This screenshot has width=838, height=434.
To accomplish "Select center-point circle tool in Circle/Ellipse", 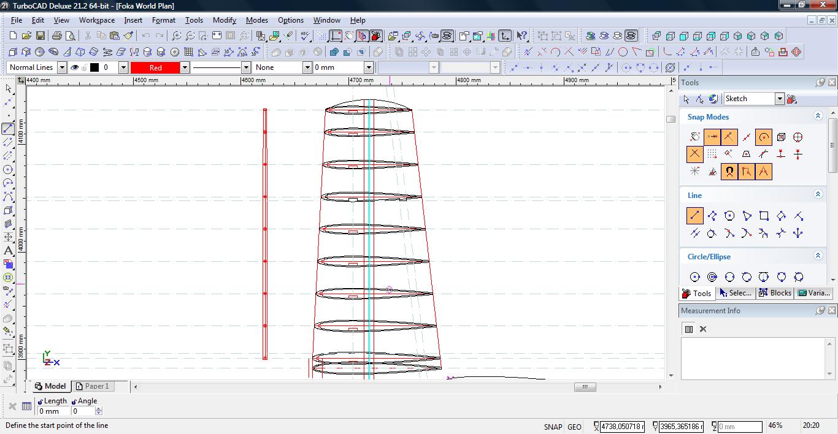I will point(694,277).
